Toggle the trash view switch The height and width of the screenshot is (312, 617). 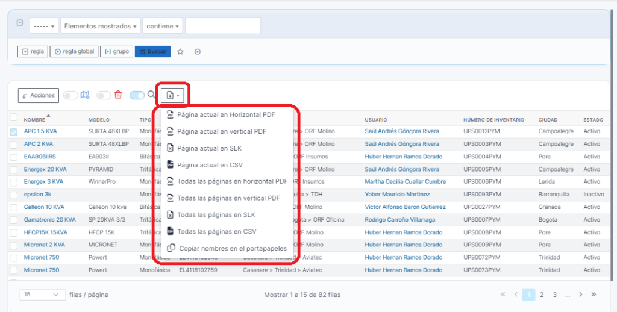[104, 95]
